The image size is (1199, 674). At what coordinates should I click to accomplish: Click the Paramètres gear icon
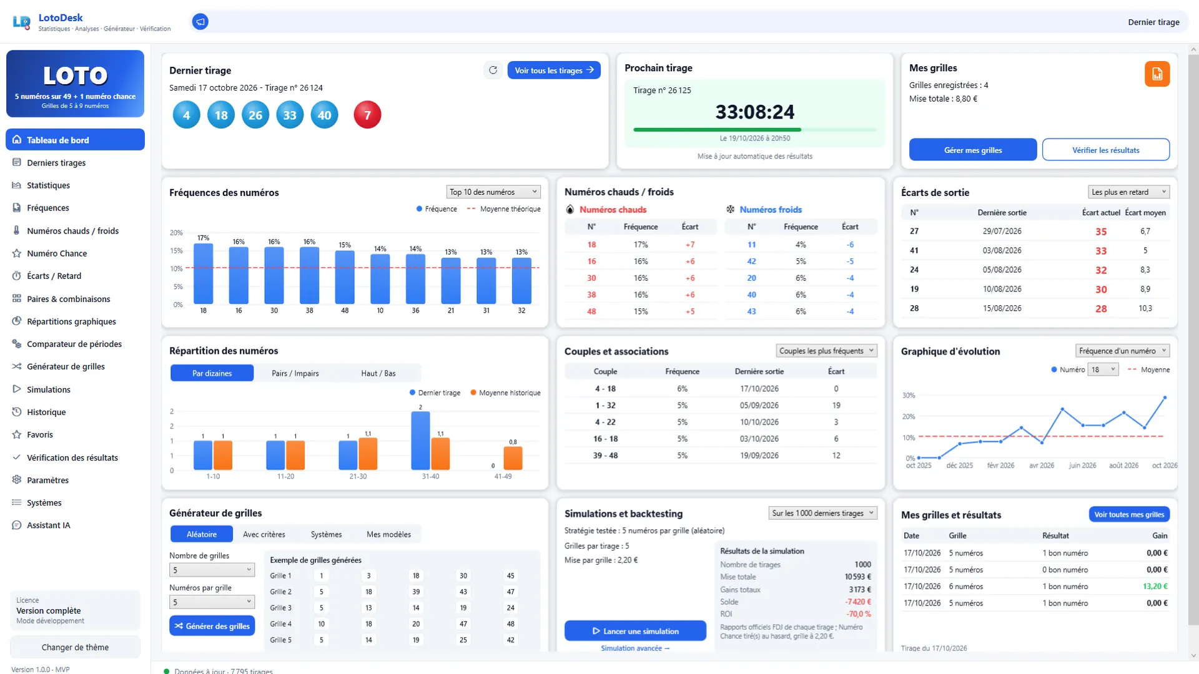click(17, 480)
